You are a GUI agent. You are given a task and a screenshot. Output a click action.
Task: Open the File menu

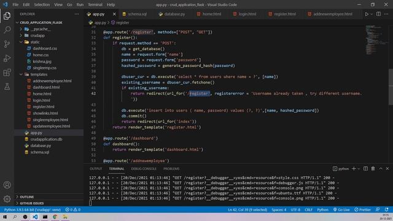click(15, 4)
